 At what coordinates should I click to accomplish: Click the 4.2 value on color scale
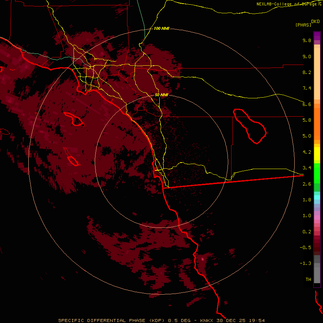tap(307, 152)
